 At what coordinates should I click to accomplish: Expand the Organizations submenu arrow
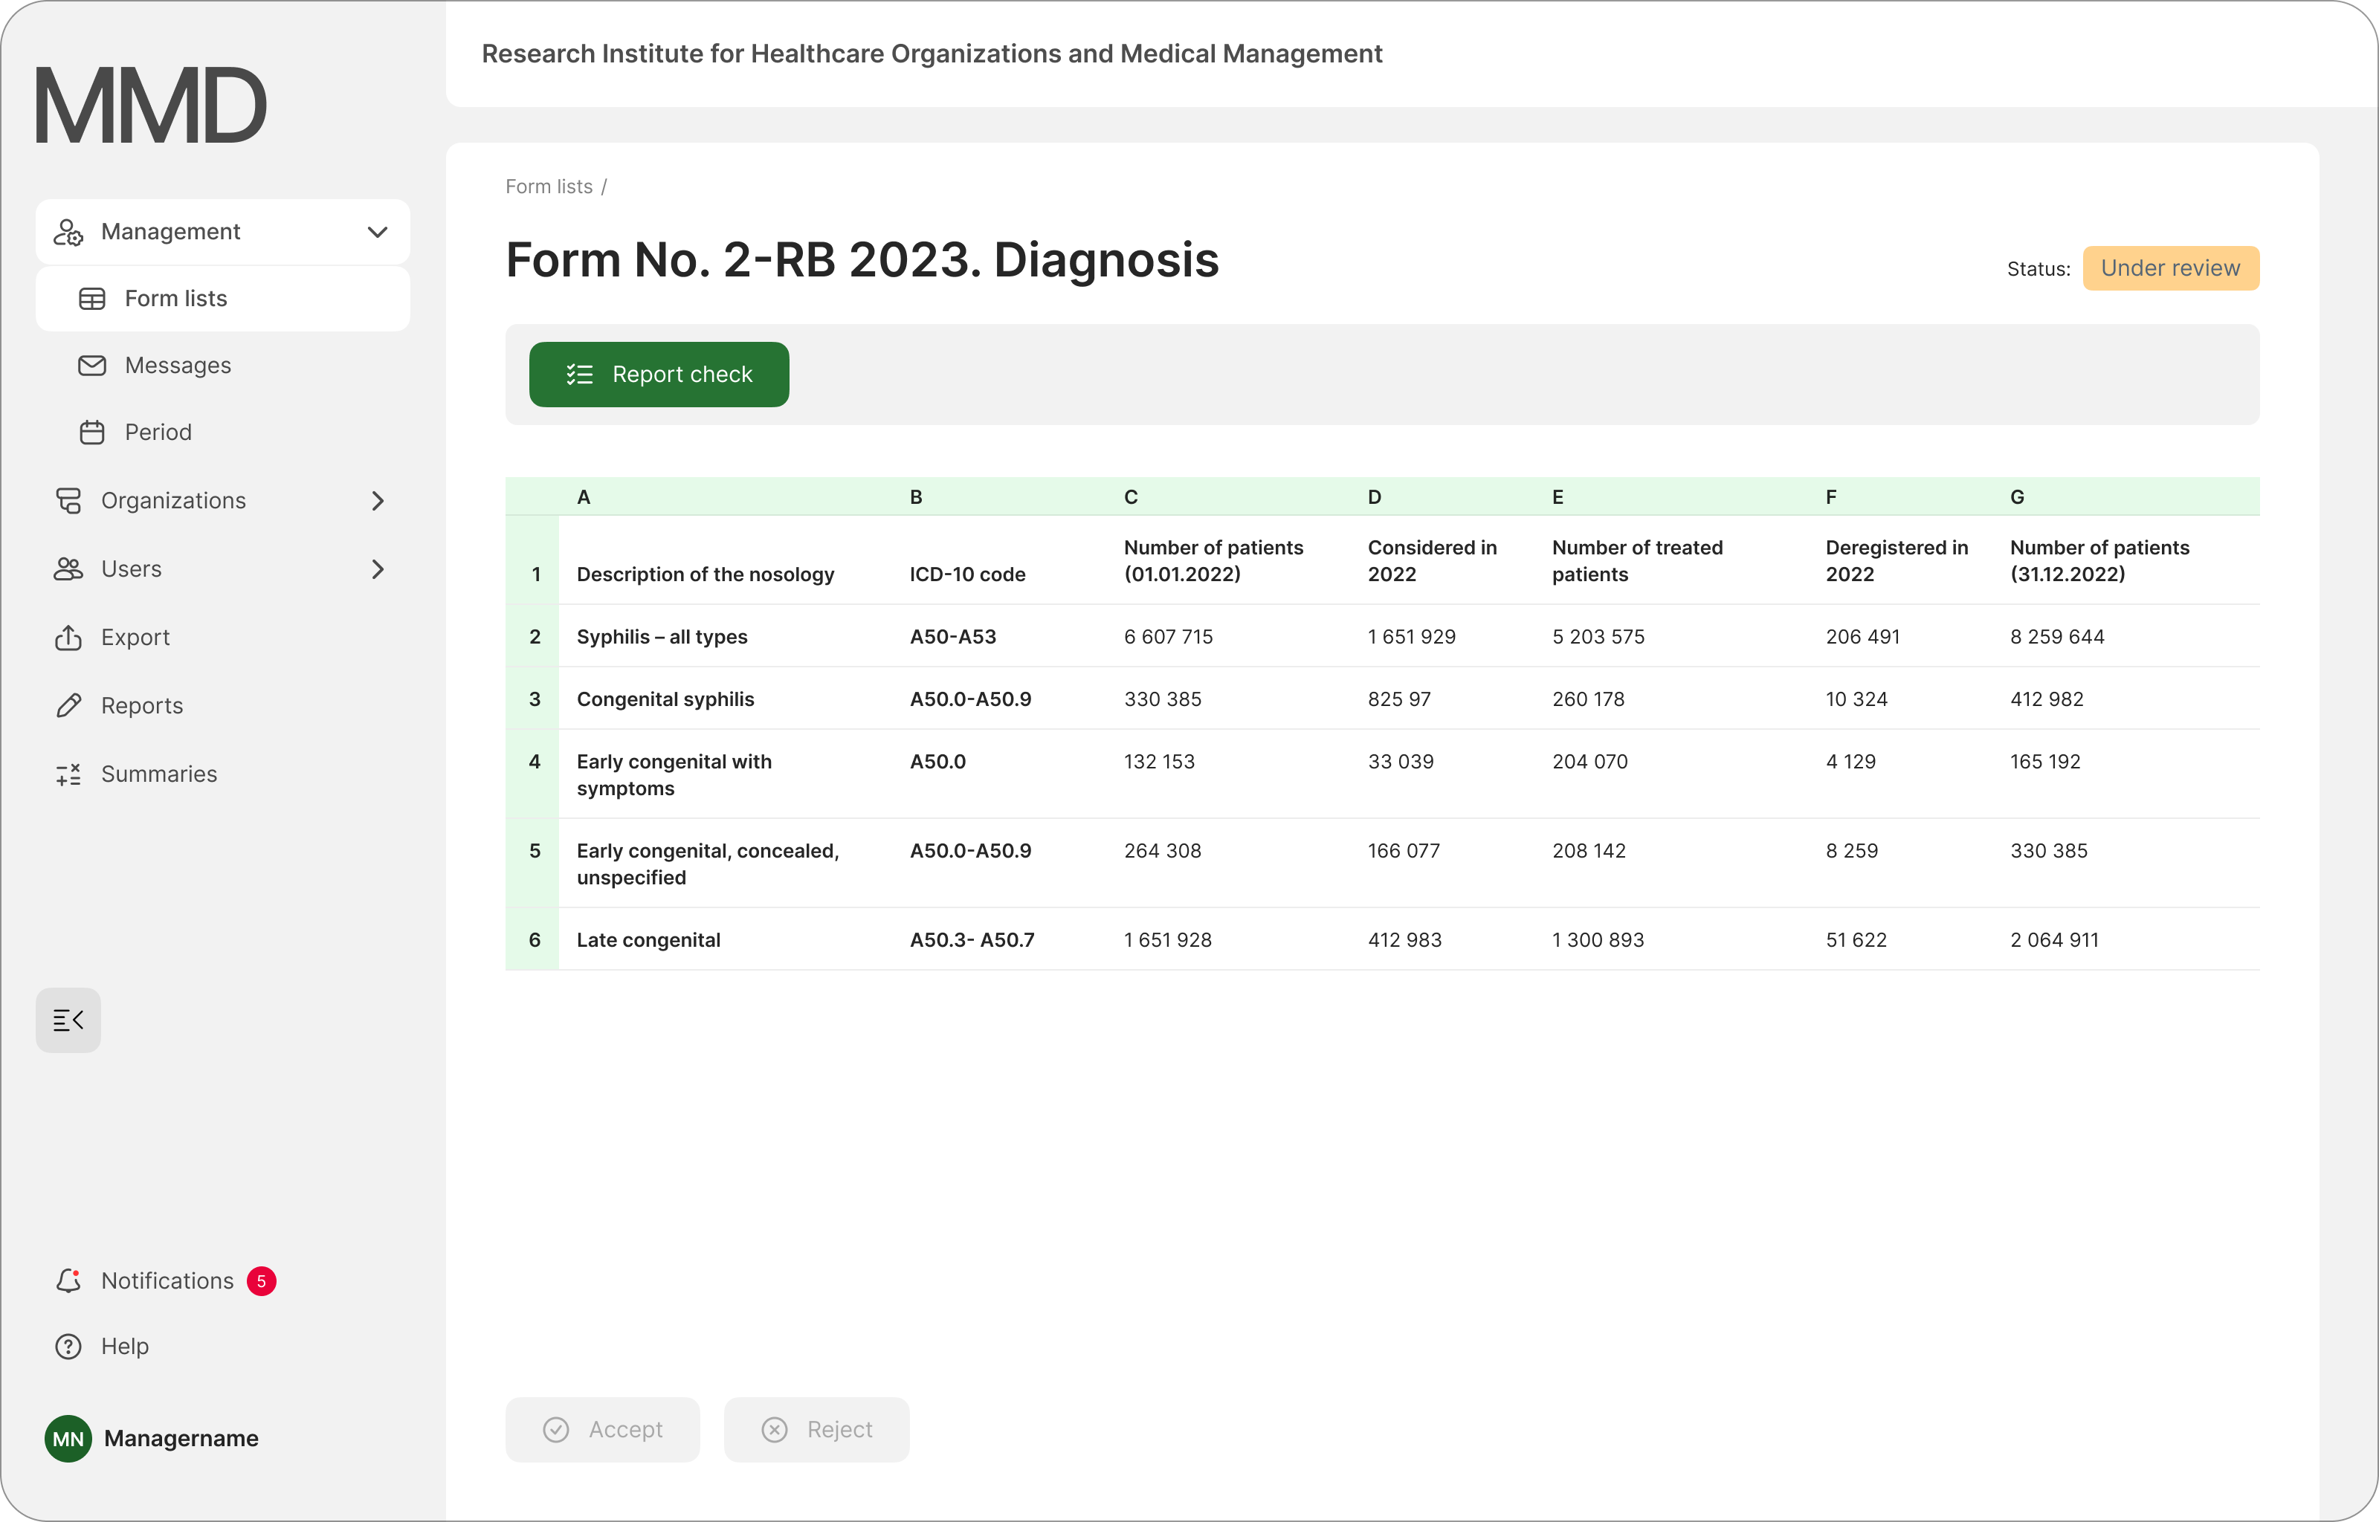click(x=378, y=501)
